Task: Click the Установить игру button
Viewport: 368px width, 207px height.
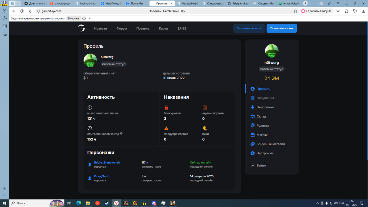Action: pyautogui.click(x=249, y=28)
